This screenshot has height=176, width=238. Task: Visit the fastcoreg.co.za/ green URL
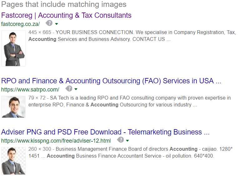point(20,24)
